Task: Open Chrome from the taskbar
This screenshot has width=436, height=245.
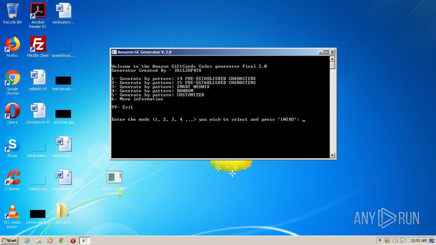Action: click(x=62, y=241)
